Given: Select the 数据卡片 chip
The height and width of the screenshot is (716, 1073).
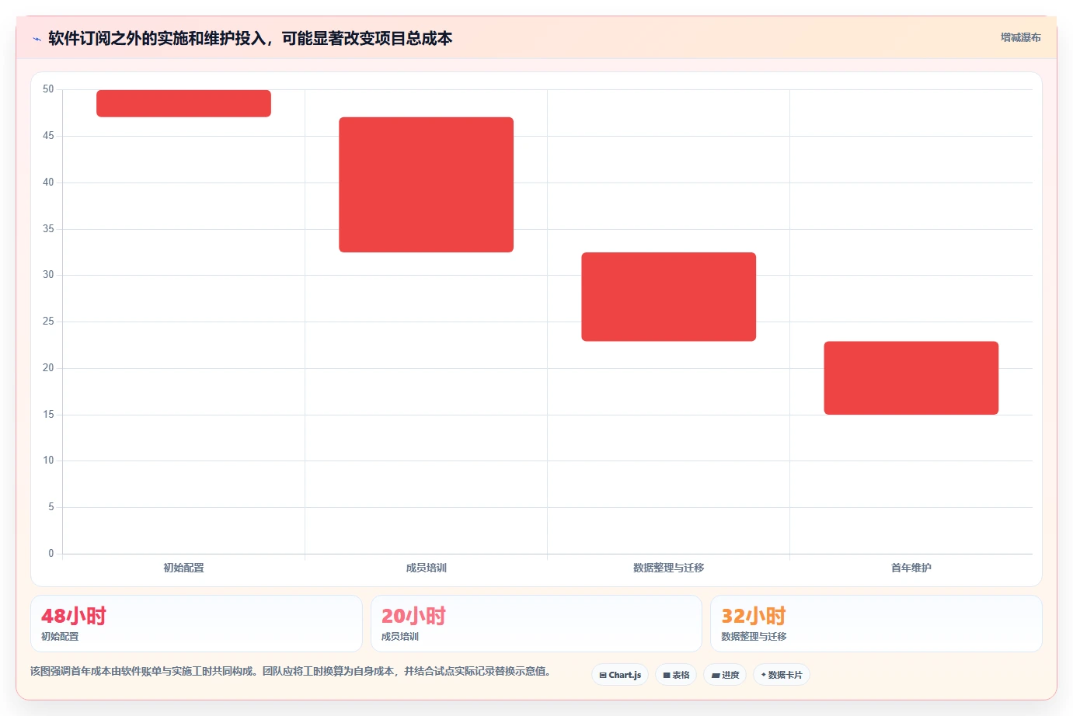Looking at the screenshot, I should click(x=782, y=675).
